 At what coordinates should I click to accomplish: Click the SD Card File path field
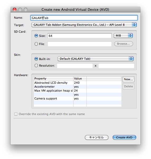coord(80,44)
